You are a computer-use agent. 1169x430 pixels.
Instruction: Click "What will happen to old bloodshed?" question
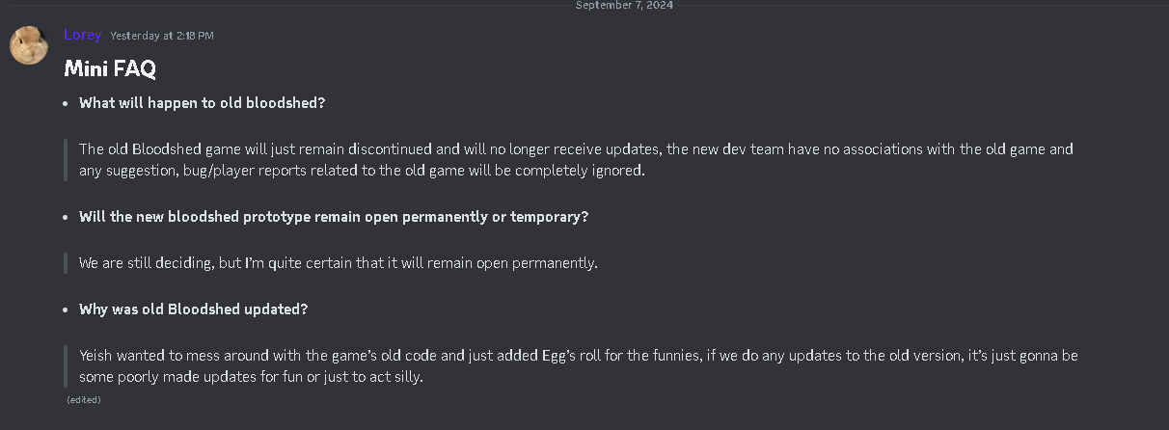pyautogui.click(x=208, y=103)
